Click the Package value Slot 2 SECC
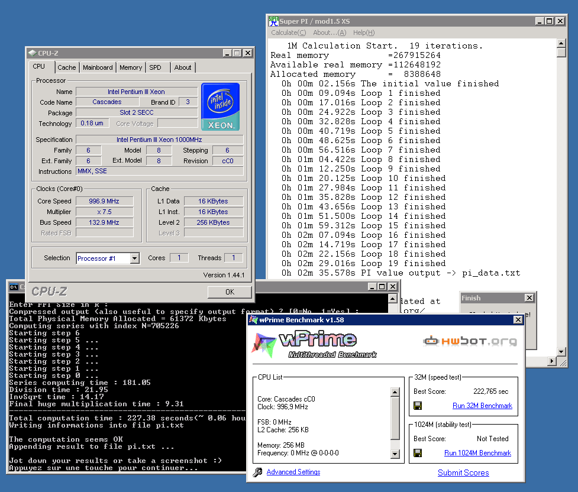 (x=137, y=112)
